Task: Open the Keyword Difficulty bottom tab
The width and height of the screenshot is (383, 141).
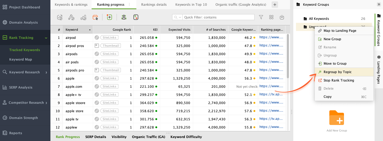Action: point(186,137)
